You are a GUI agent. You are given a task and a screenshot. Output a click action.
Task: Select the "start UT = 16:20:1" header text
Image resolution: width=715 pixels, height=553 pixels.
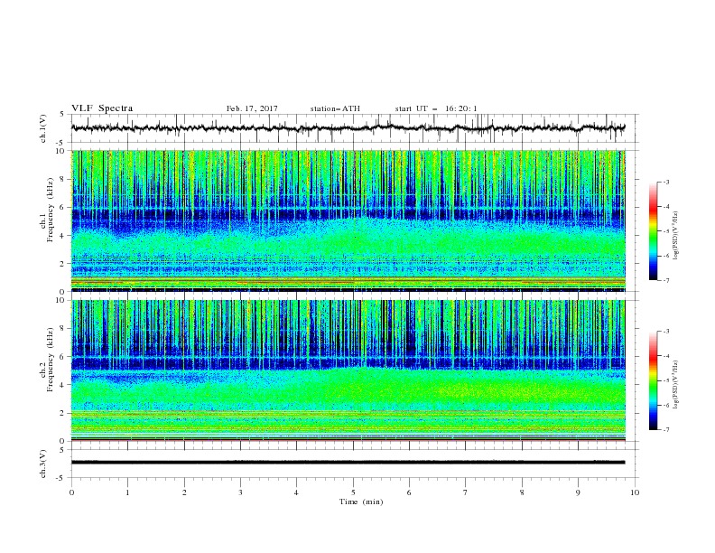pos(436,108)
